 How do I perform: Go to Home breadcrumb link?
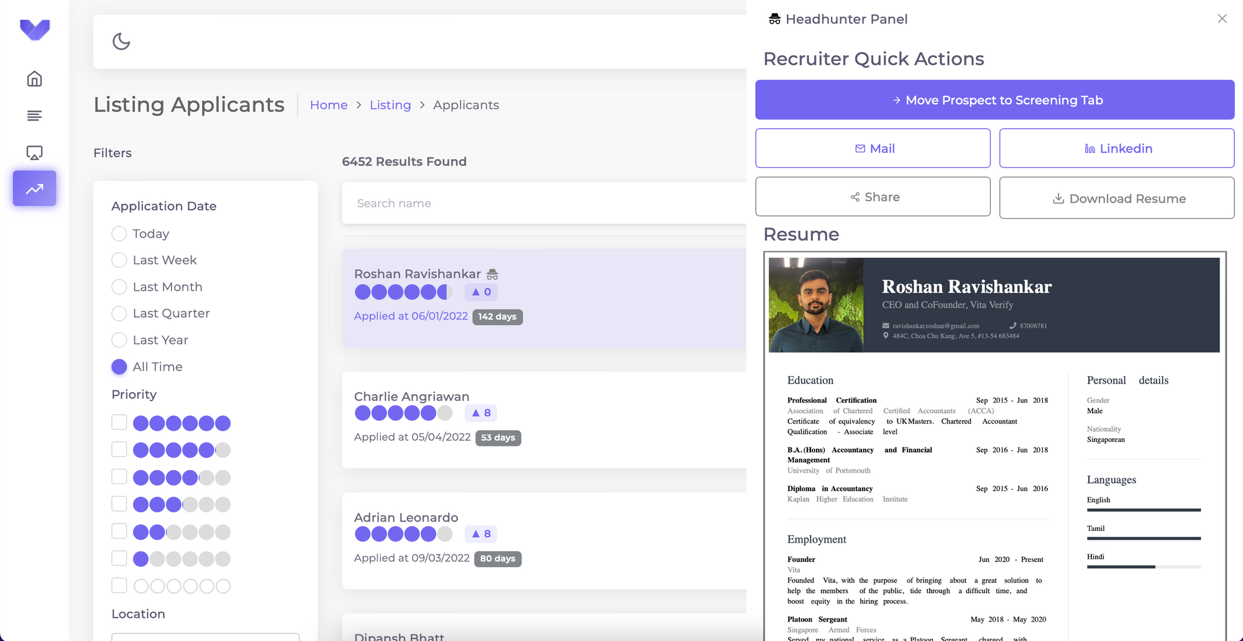tap(329, 105)
